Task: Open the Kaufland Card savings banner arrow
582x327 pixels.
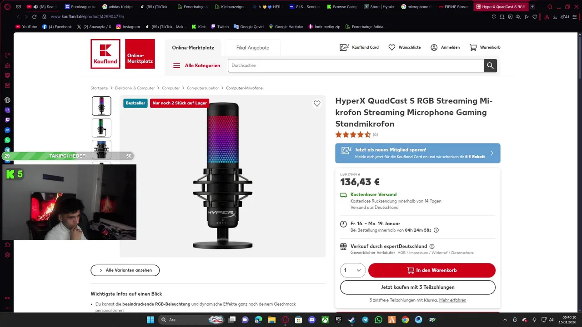Action: pyautogui.click(x=492, y=153)
